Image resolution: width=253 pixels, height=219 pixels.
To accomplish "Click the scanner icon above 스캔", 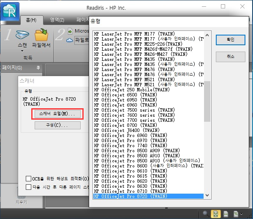I will pyautogui.click(x=22, y=34).
